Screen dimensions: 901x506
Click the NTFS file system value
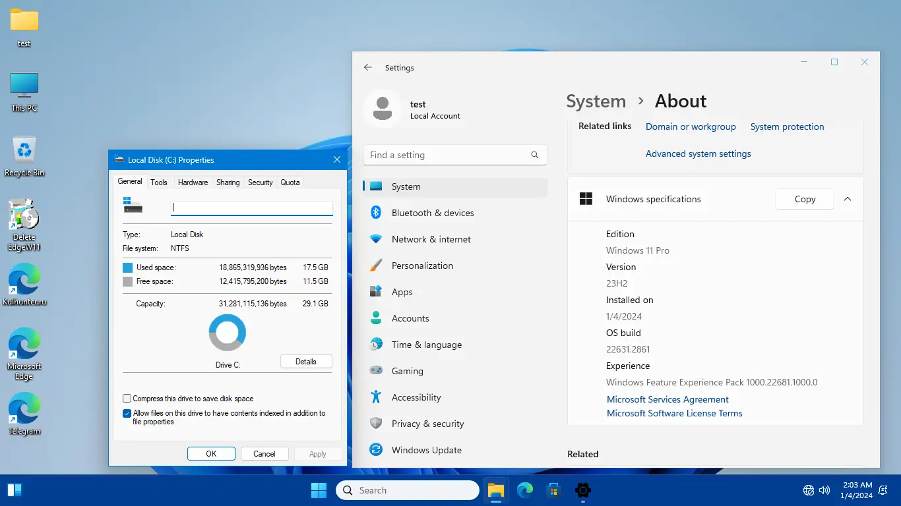(180, 248)
